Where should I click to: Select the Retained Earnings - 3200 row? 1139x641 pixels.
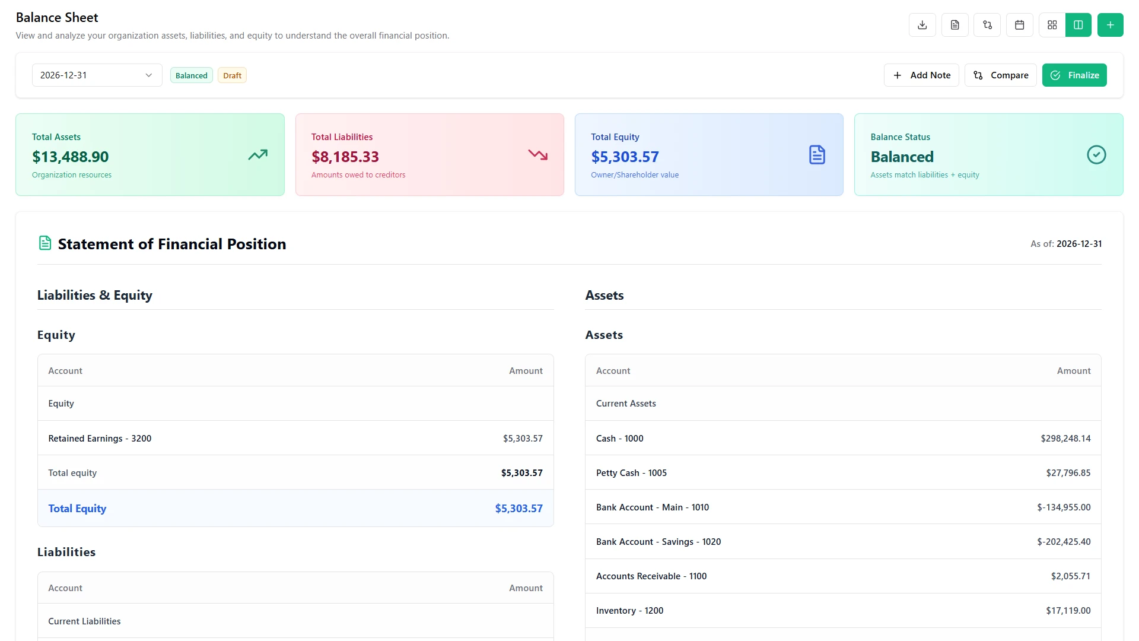coord(295,438)
